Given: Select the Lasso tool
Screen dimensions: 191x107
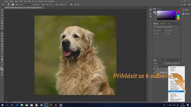Looking at the screenshot, I should click(x=2, y=15).
